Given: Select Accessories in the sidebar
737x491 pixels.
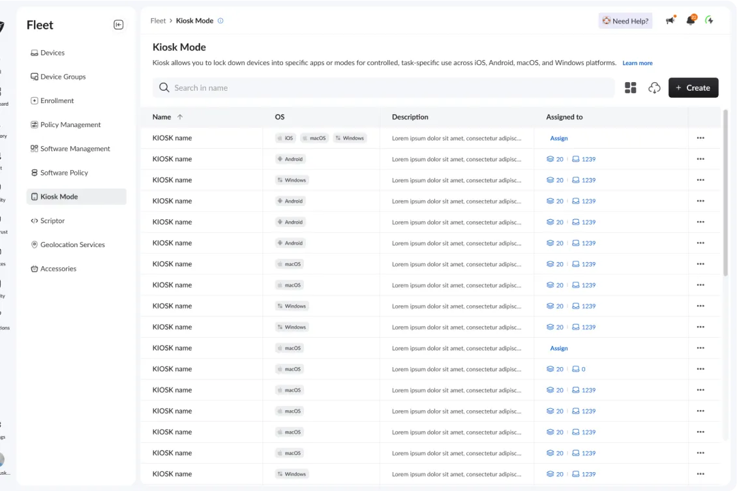Looking at the screenshot, I should 58,268.
